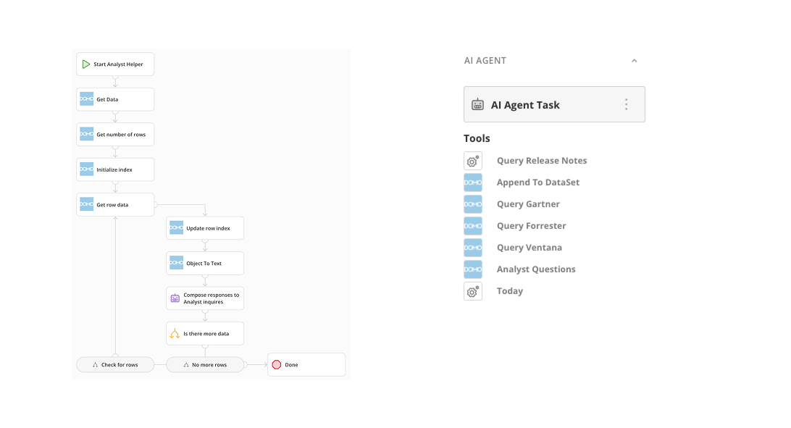Image resolution: width=791 pixels, height=428 pixels.
Task: Click the red stop icon on the Done node
Action: (x=277, y=364)
